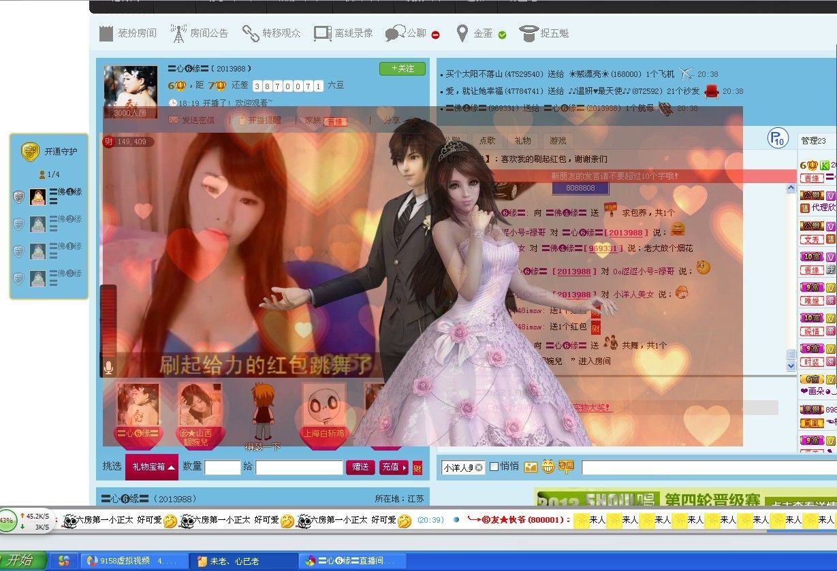
Task: Adjust the video volume level bar
Action: (x=108, y=320)
